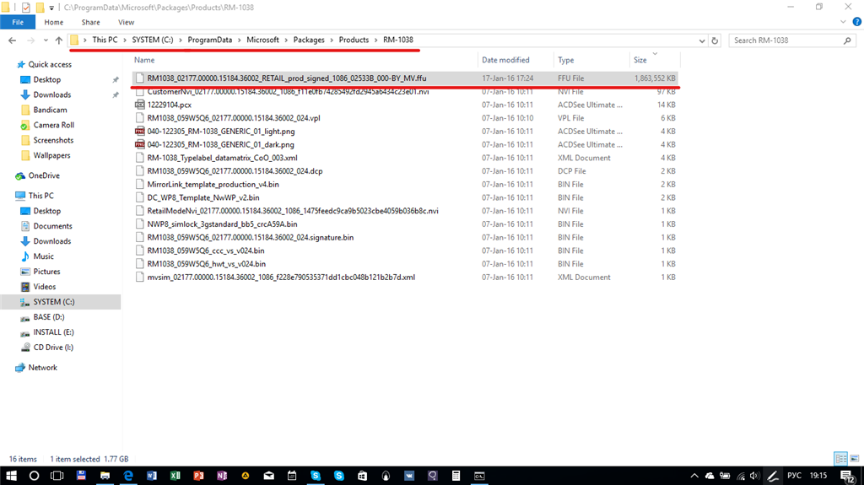
Task: Select the GENERIC_01_light.png file
Action: tap(405, 132)
